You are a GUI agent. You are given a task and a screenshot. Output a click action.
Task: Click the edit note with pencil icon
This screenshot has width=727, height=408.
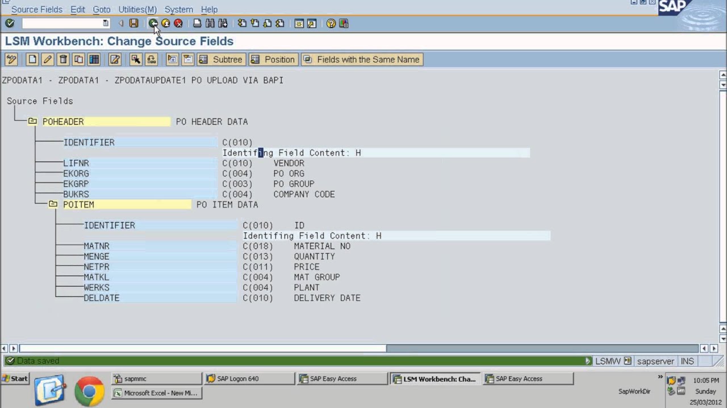[115, 59]
